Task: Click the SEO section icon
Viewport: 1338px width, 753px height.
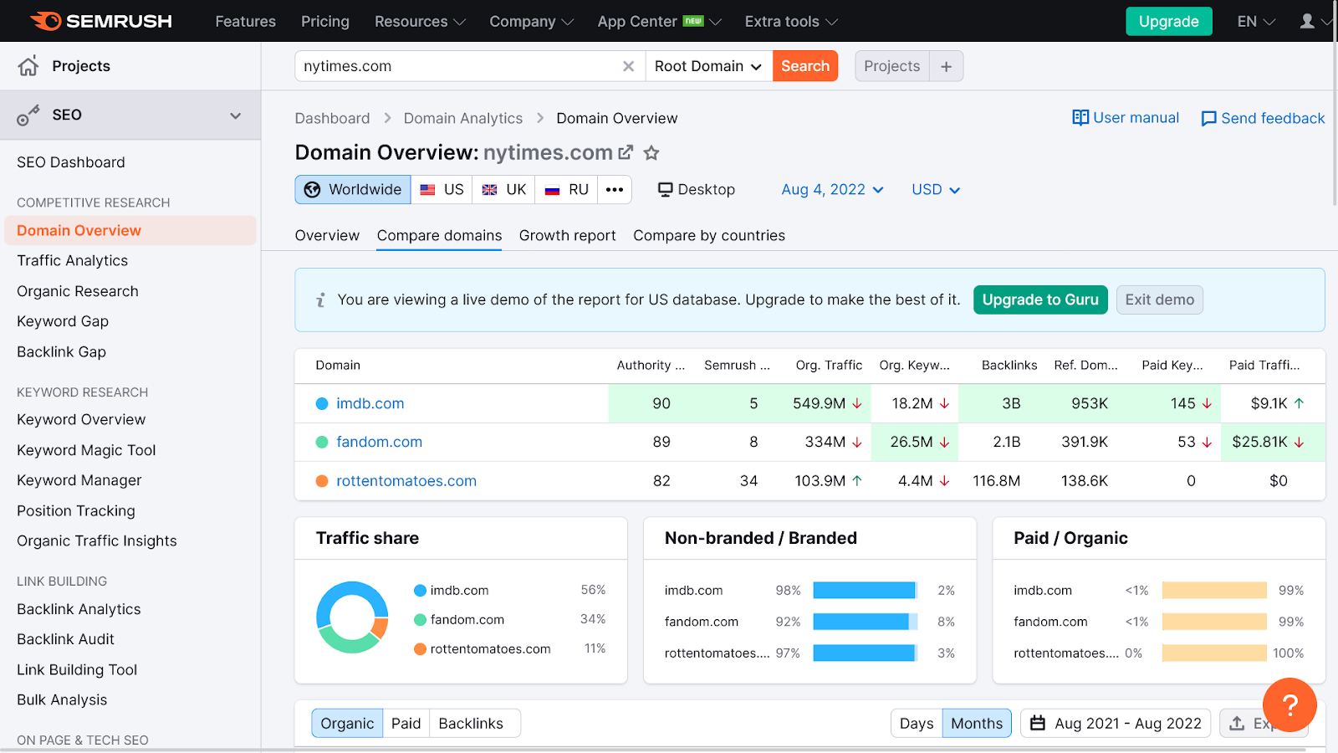Action: [x=28, y=115]
